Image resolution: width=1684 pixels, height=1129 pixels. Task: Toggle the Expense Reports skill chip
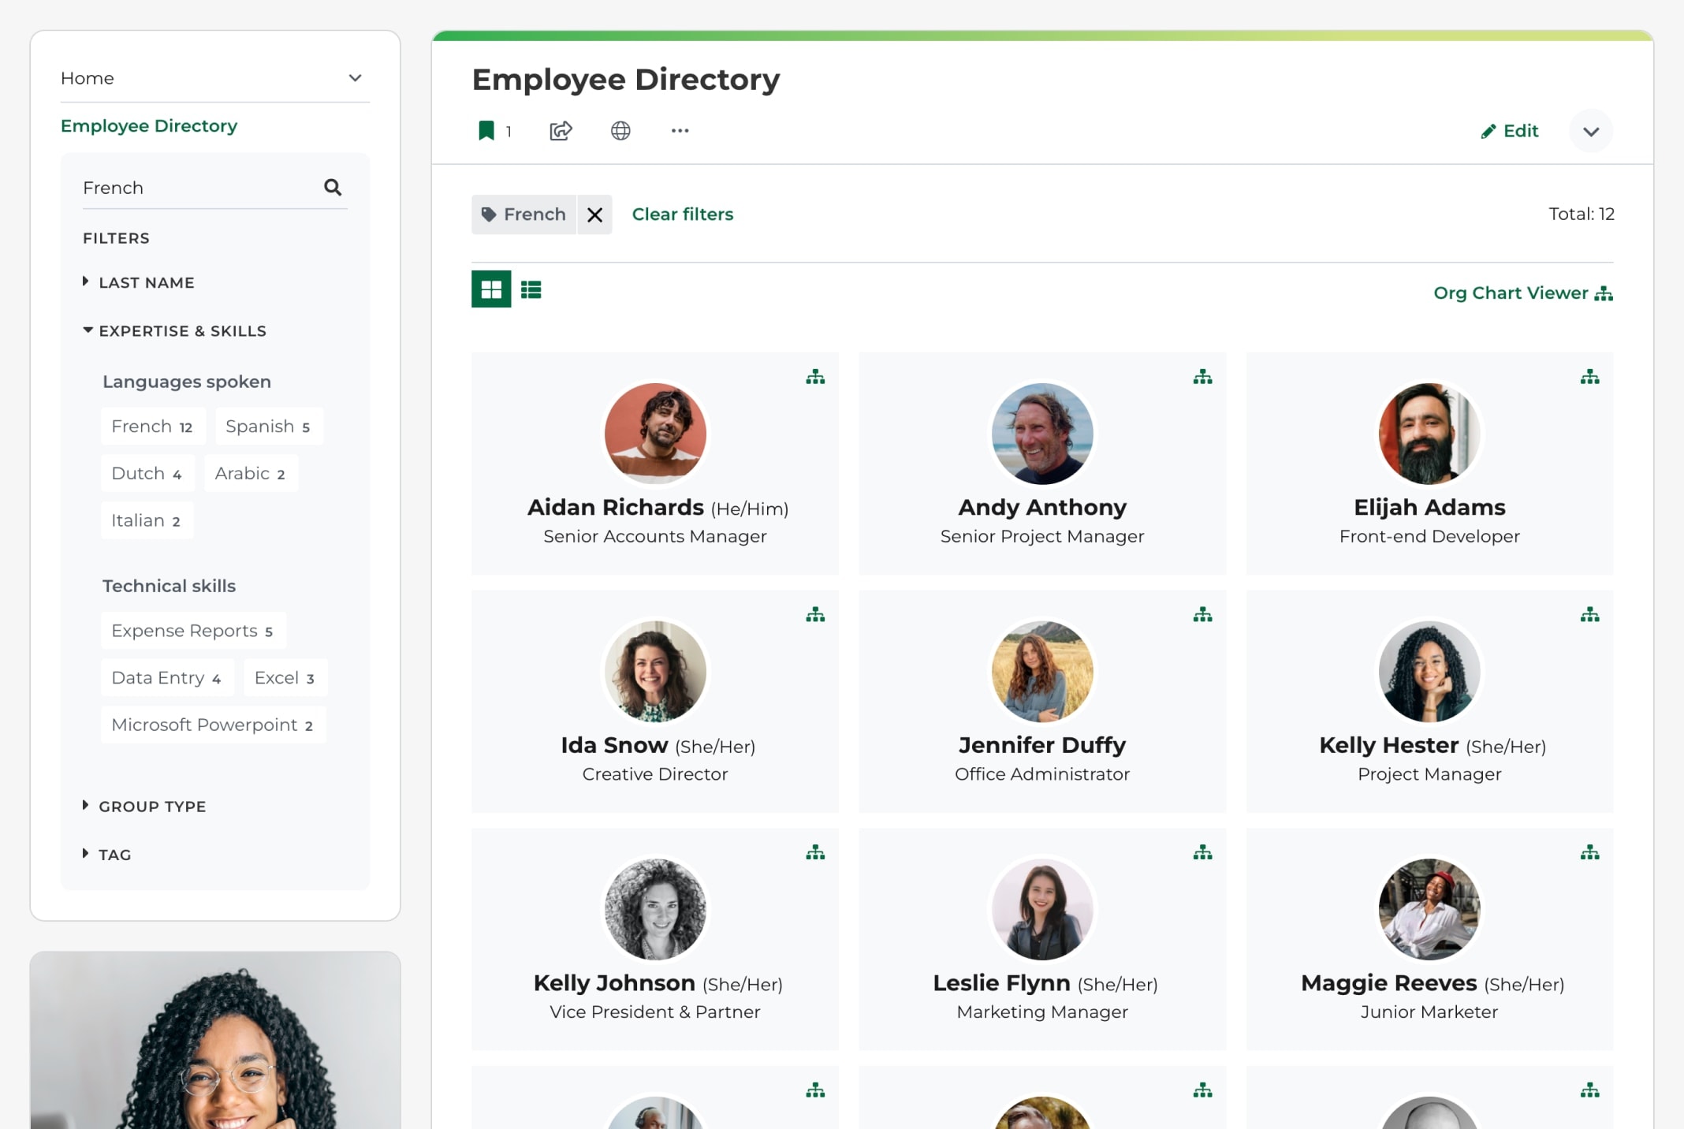point(193,631)
